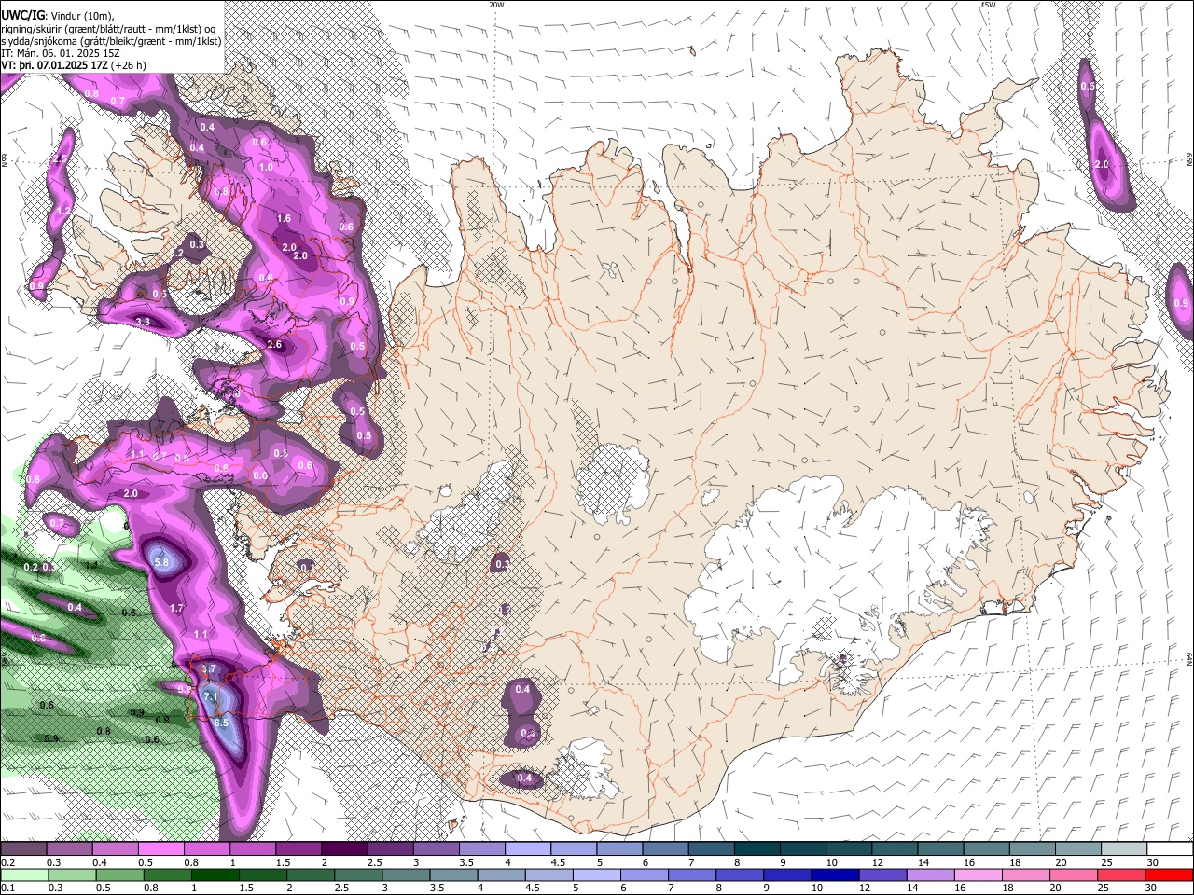Viewport: 1194px width, 895px height.
Task: Click the pale green 0.1–0.3 rain legend swatch
Action: 23,874
